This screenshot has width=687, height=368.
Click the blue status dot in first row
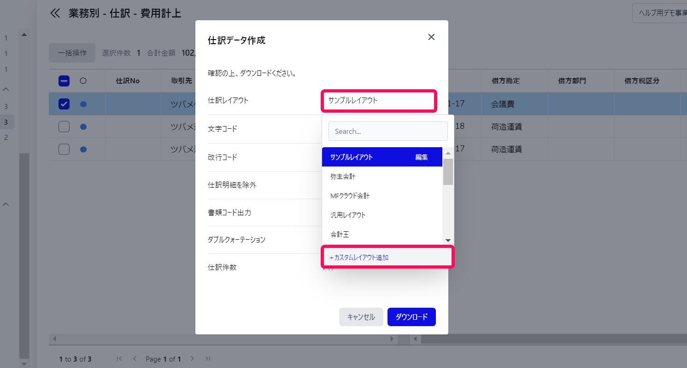[x=83, y=104]
